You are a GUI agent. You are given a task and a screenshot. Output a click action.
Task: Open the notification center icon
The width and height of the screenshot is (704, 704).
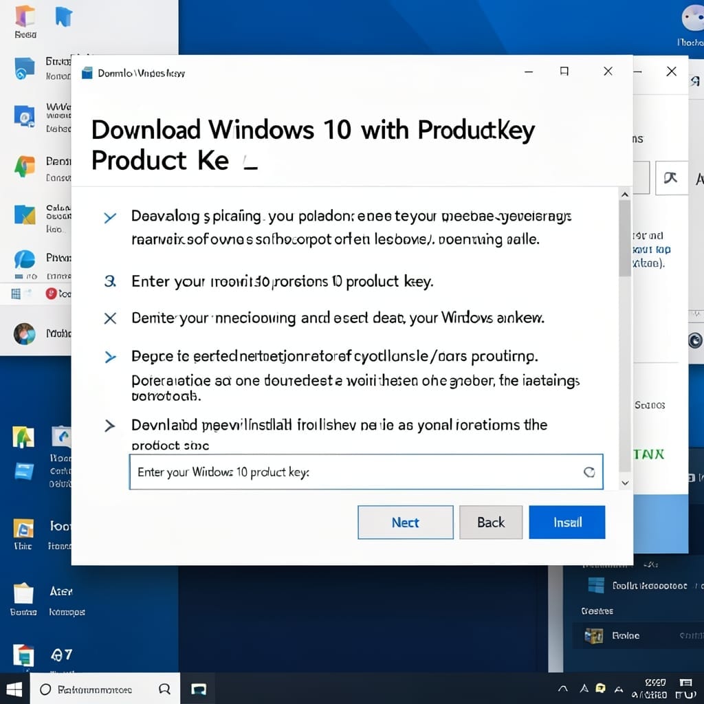pyautogui.click(x=685, y=683)
